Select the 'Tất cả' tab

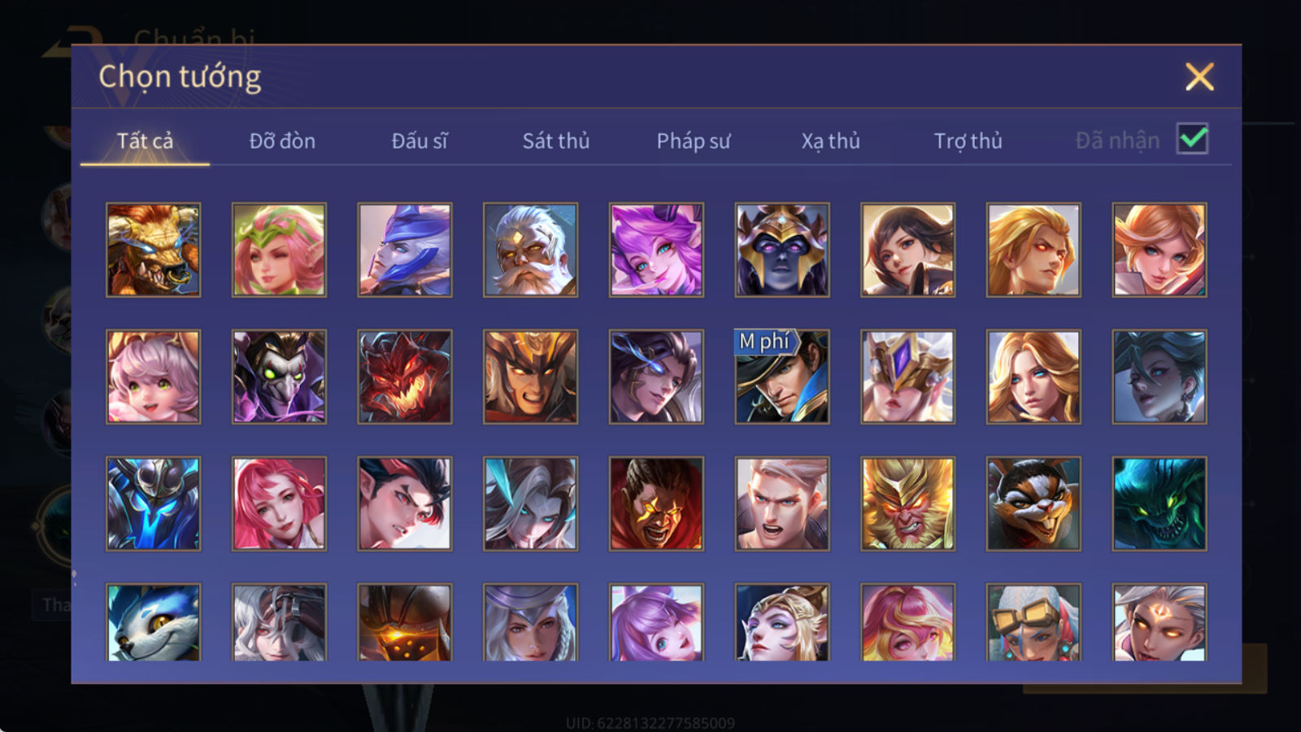coord(145,141)
